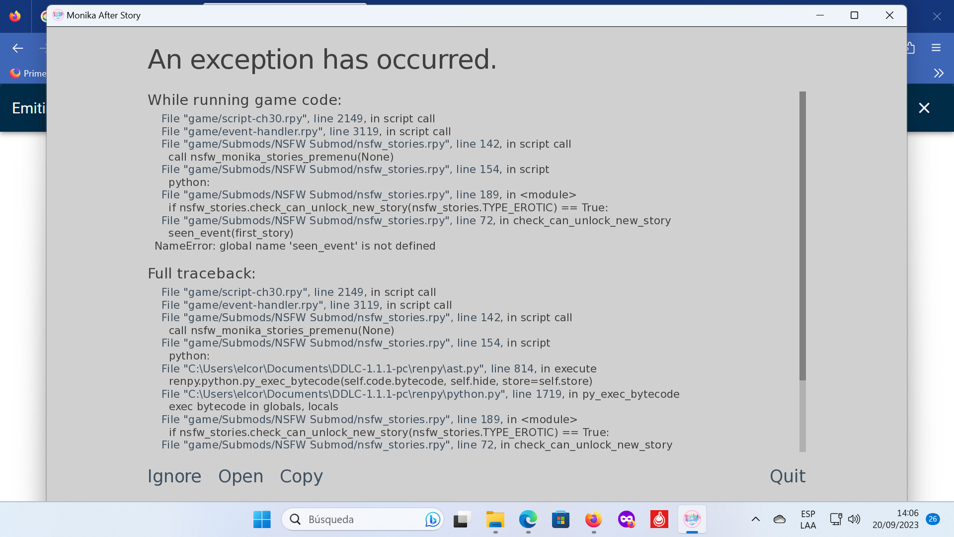
Task: Click the Firefox back arrow
Action: (x=18, y=48)
